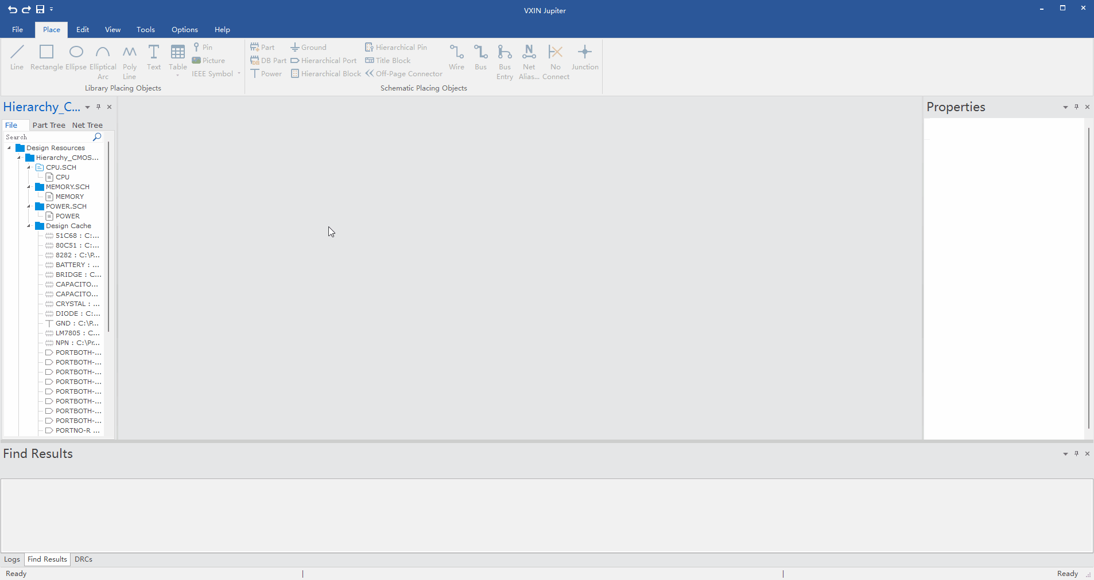
Task: Open Hierarchy panel options dropdown arrow
Action: pyautogui.click(x=87, y=107)
